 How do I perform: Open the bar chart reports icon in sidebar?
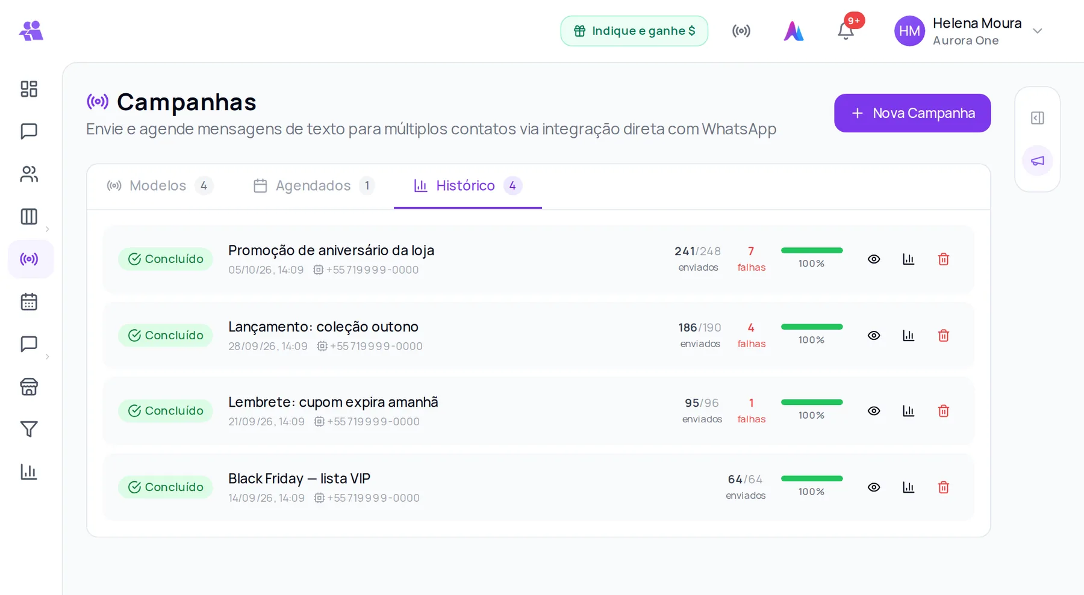coord(29,472)
